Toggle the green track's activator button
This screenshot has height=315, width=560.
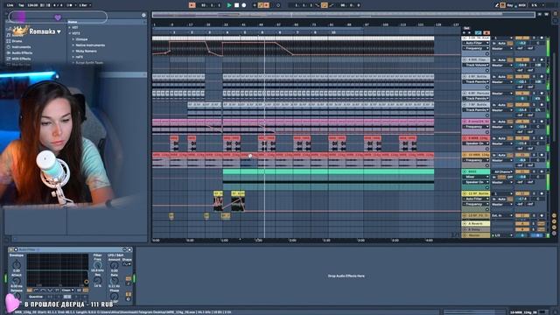pos(522,171)
